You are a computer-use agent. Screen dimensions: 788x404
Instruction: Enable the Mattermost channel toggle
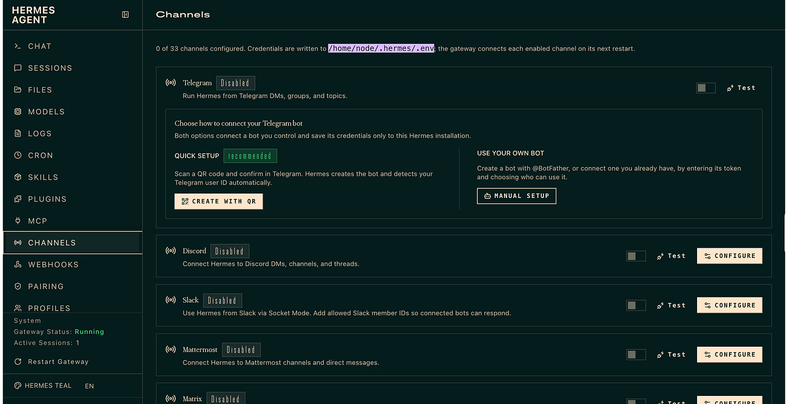636,354
